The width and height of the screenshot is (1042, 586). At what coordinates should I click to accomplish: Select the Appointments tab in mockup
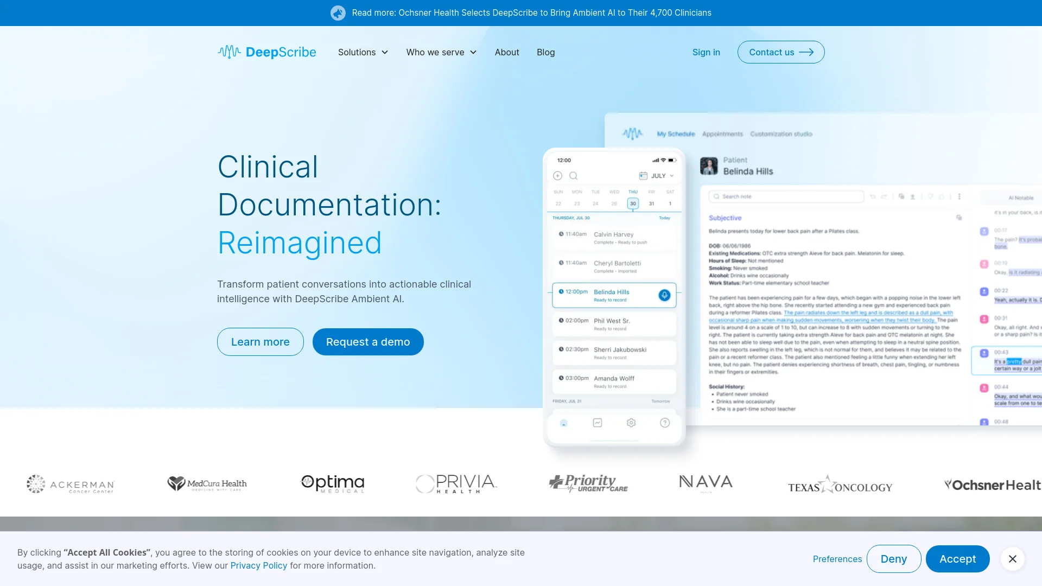722,134
